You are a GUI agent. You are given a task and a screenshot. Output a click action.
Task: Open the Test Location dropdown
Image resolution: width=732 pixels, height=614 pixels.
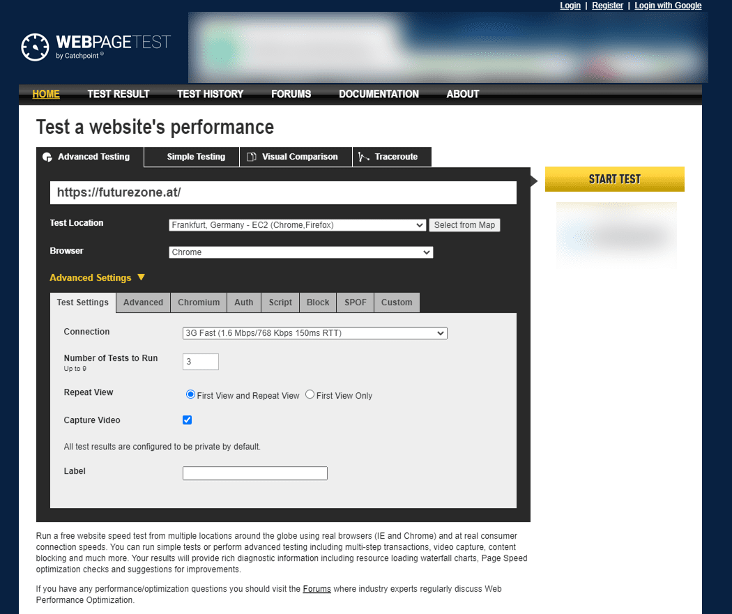pos(298,225)
